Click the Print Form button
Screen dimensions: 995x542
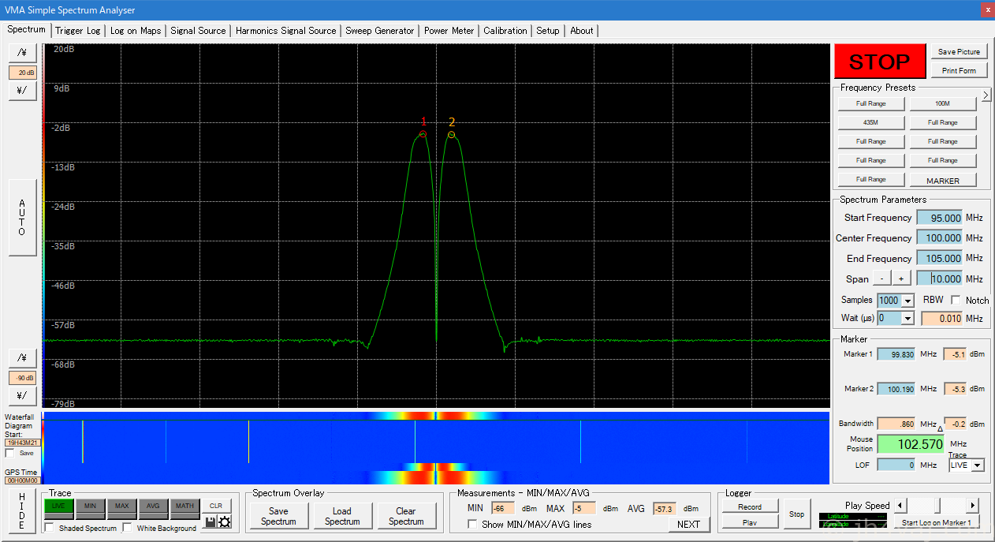(959, 70)
